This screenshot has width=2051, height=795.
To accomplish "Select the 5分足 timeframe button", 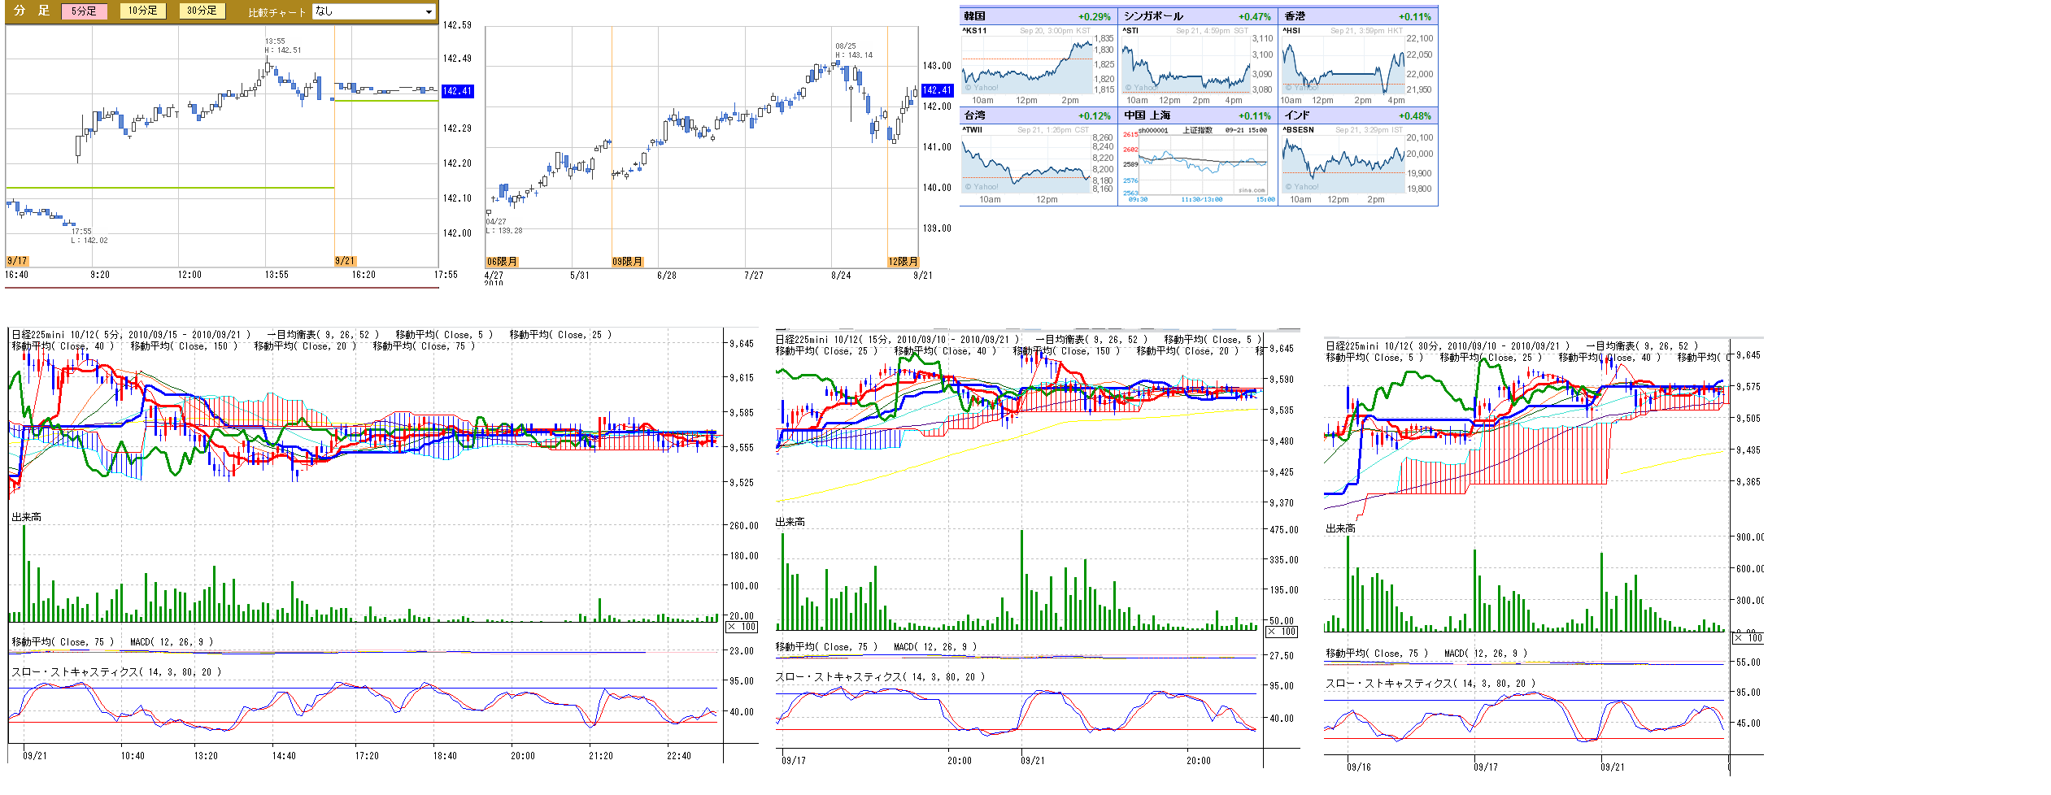I will (84, 11).
